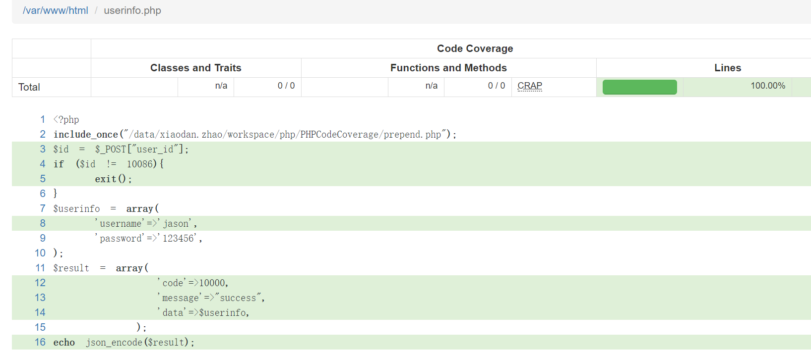Screen dimensions: 811x353
Task: Click line number 2 of include_once statement
Action: click(43, 134)
